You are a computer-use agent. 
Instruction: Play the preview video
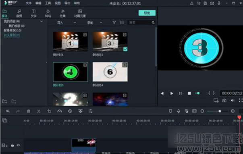coord(171,93)
